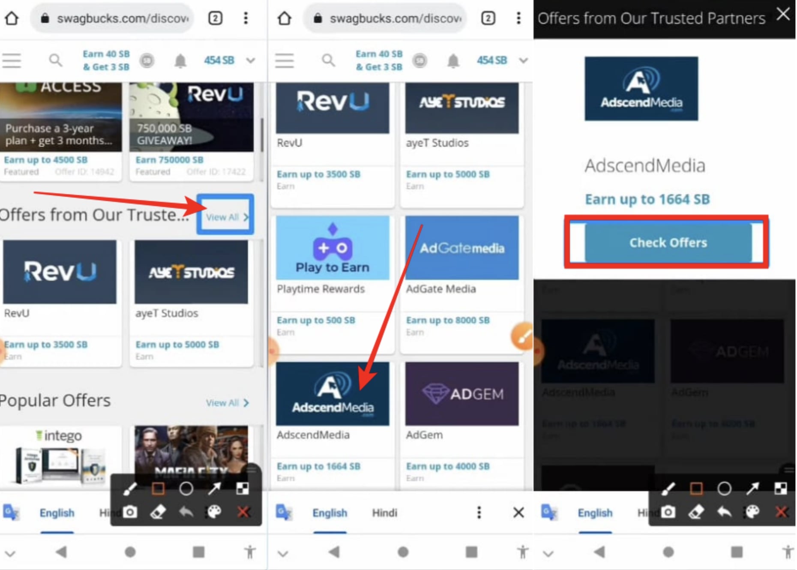Screen dimensions: 797x570
Task: Open the tab switcher in the first phone screen
Action: coord(215,18)
